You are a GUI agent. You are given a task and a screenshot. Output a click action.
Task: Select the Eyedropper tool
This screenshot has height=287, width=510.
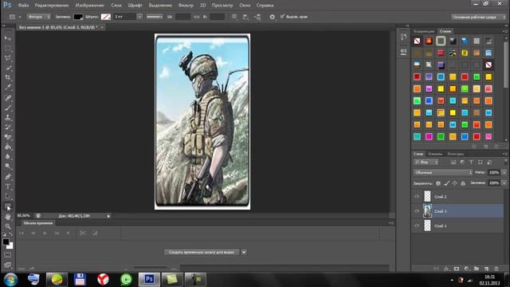[8, 88]
